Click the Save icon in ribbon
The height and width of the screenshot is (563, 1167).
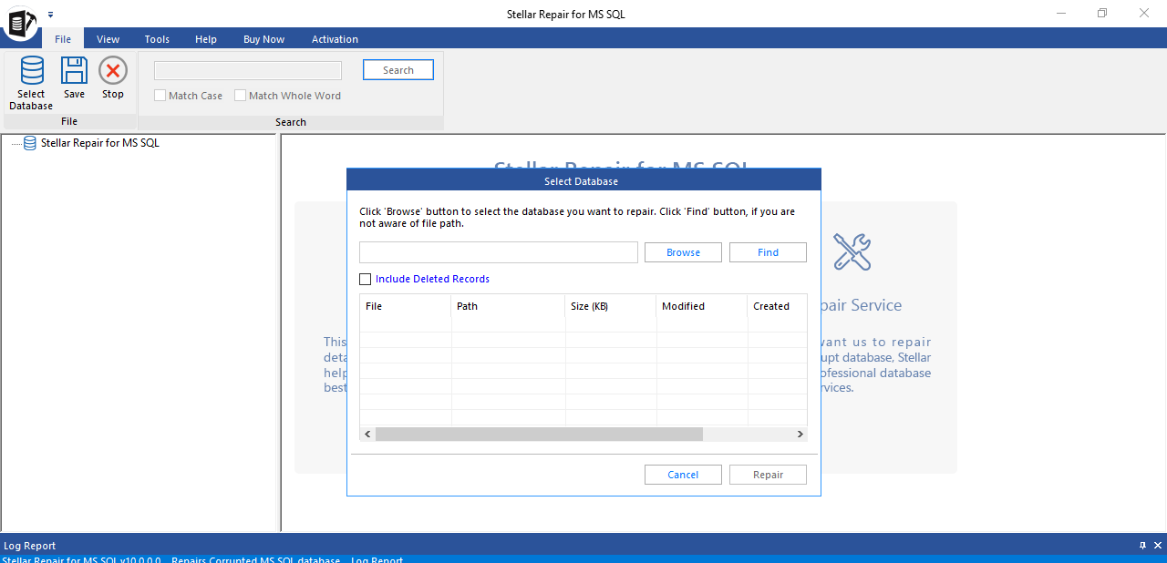coord(74,70)
